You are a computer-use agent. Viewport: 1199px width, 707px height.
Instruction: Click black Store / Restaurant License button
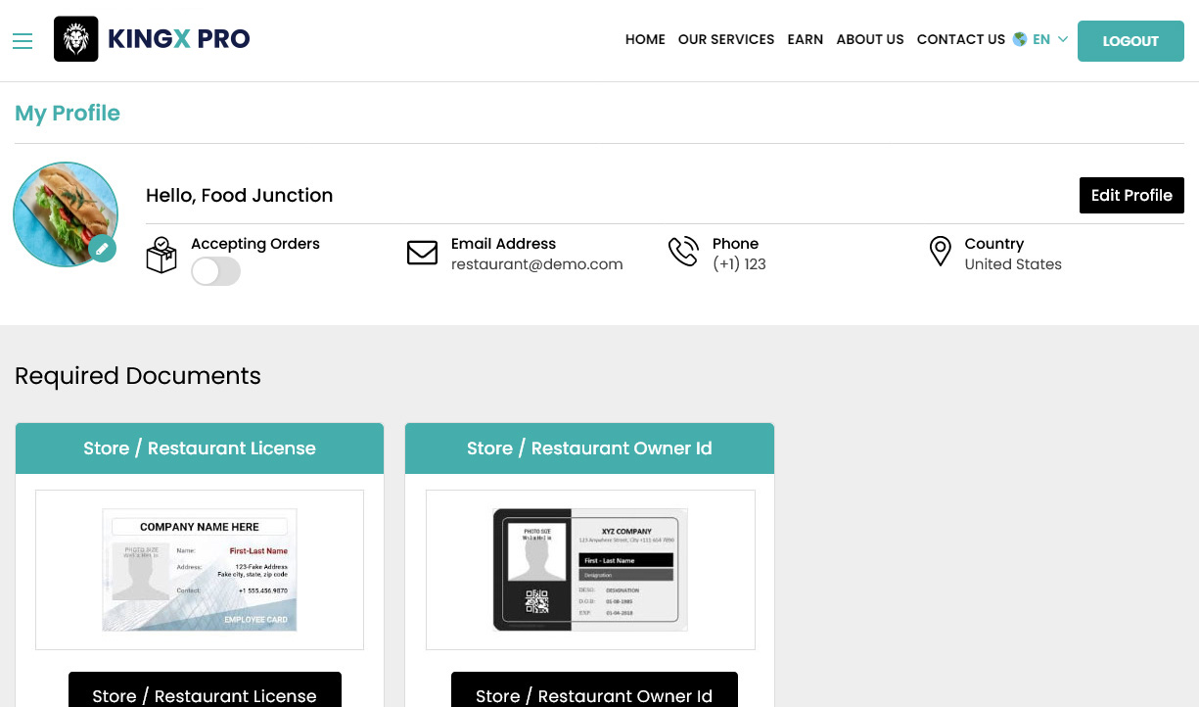pyautogui.click(x=205, y=691)
